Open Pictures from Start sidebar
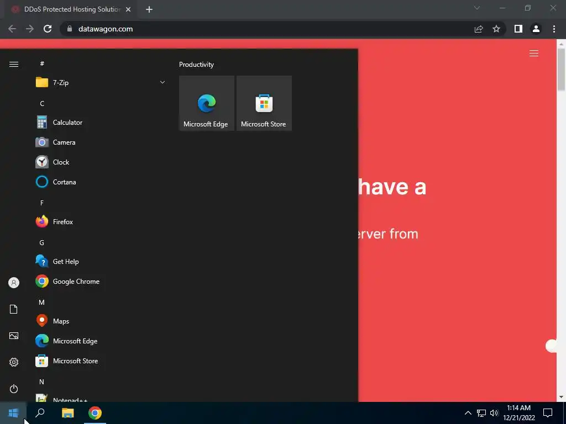Image resolution: width=566 pixels, height=424 pixels. coord(14,336)
